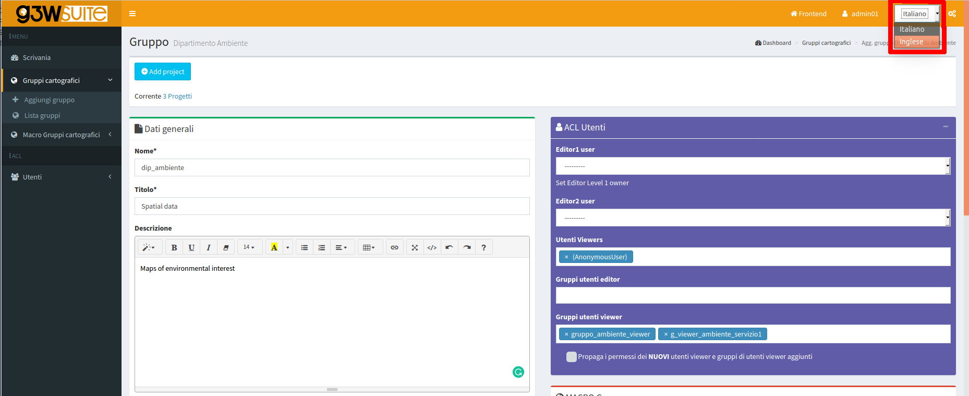This screenshot has width=969, height=396.
Task: Go to the Dashboard breadcrumb
Action: point(773,43)
